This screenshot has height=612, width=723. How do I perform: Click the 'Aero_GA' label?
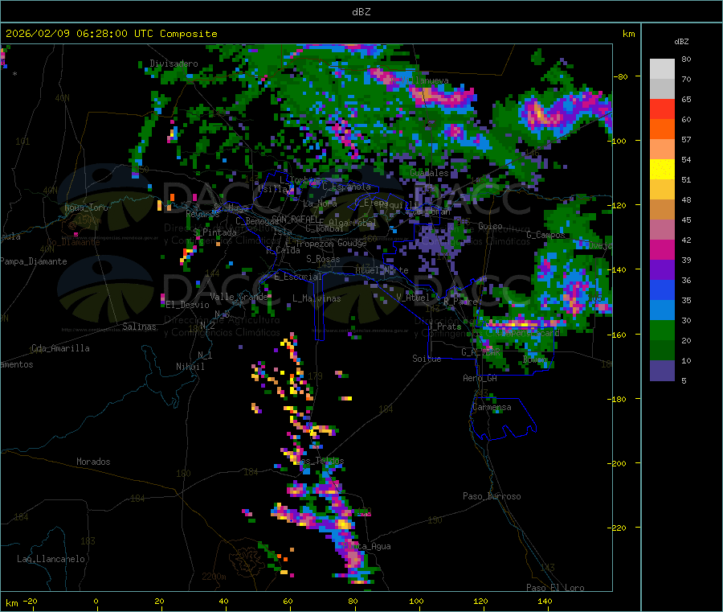480,378
